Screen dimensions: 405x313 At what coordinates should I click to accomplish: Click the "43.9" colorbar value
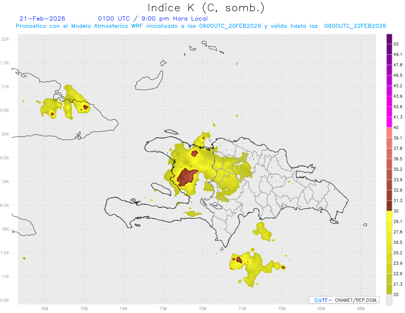coord(398,96)
